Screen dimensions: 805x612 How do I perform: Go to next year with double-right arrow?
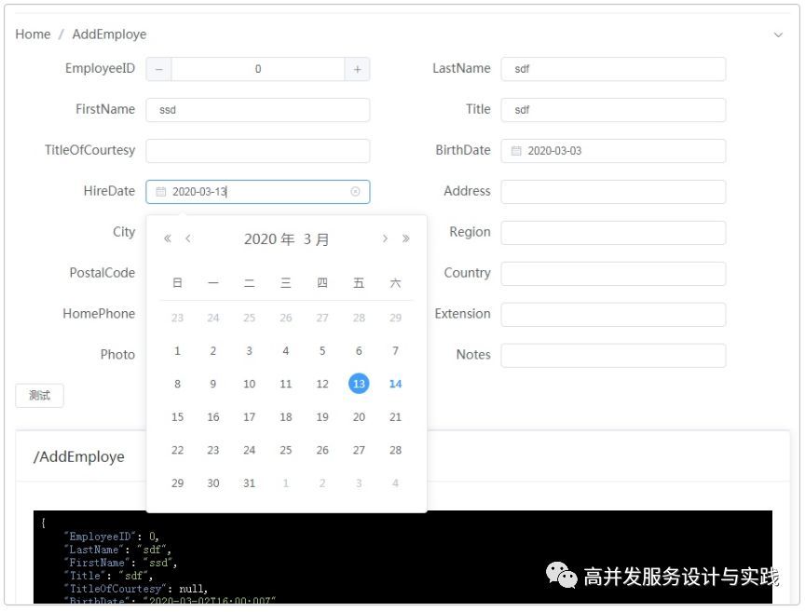(406, 238)
